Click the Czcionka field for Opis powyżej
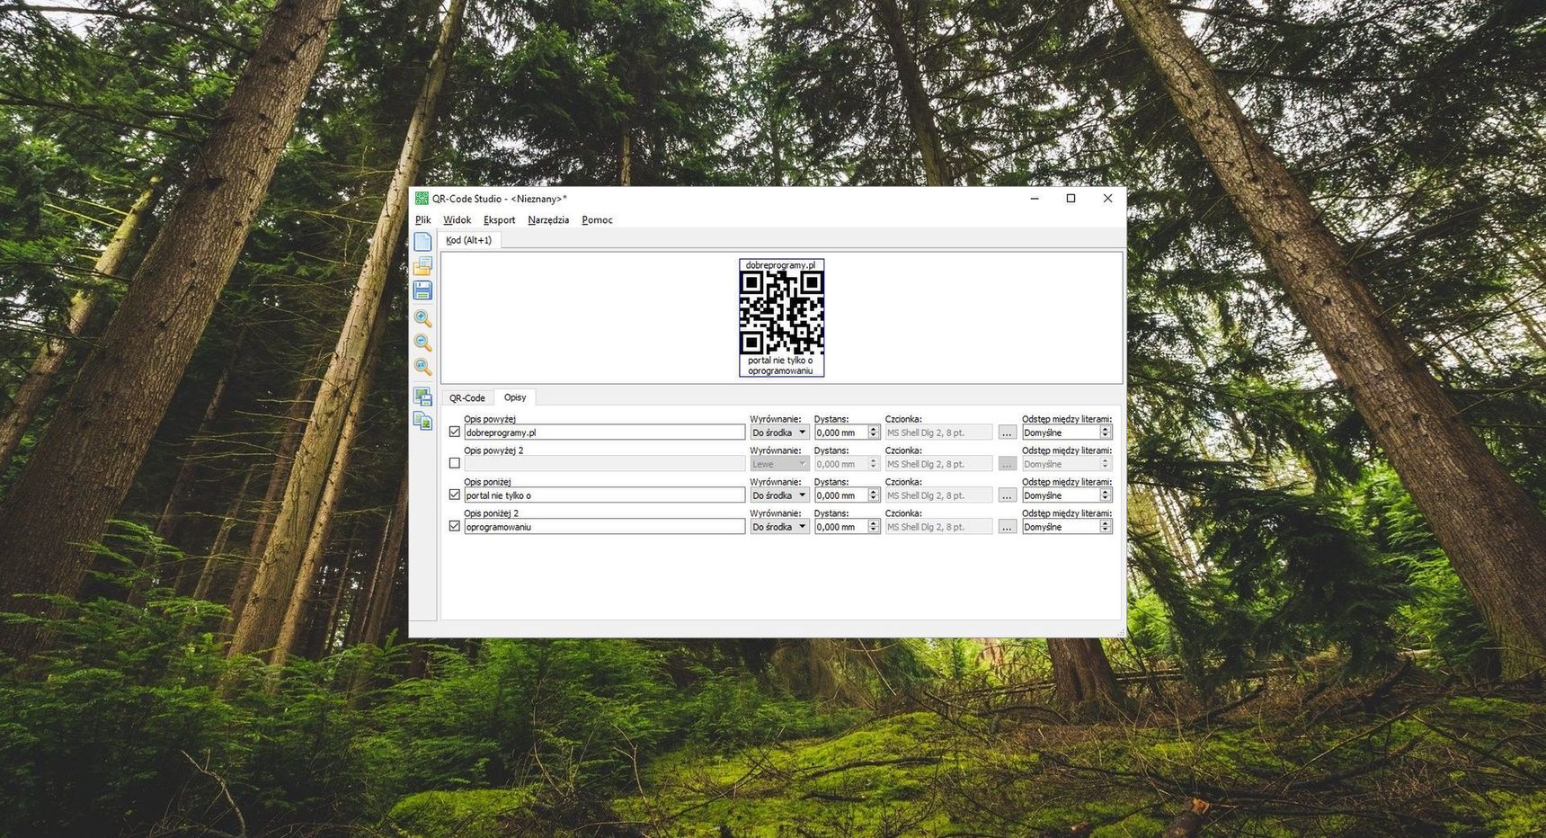The image size is (1546, 838). (x=938, y=432)
